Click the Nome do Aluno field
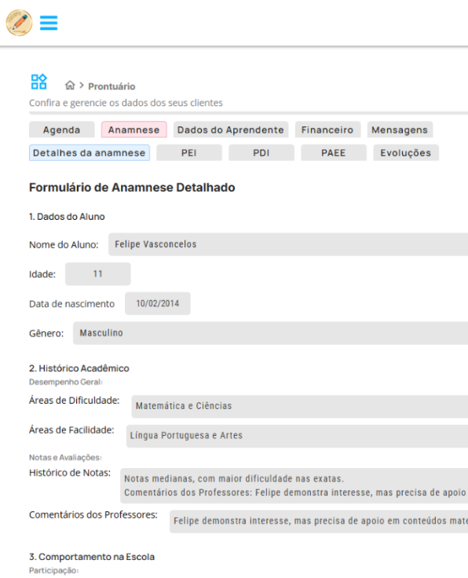 (288, 244)
